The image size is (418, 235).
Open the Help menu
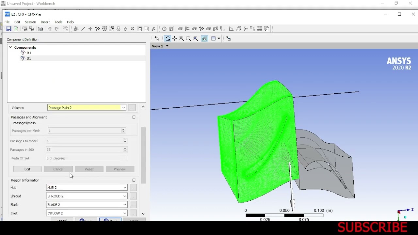pos(70,22)
